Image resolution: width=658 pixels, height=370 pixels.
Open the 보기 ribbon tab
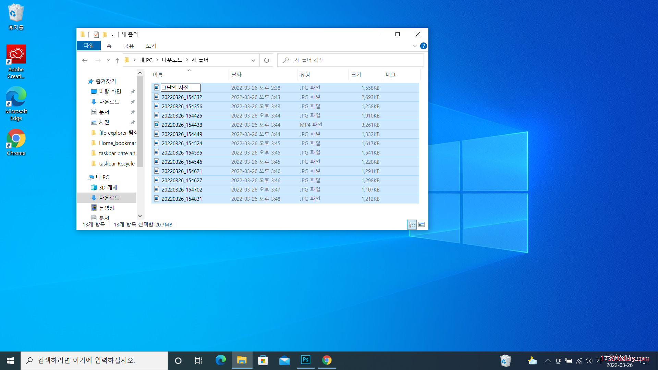pos(151,46)
